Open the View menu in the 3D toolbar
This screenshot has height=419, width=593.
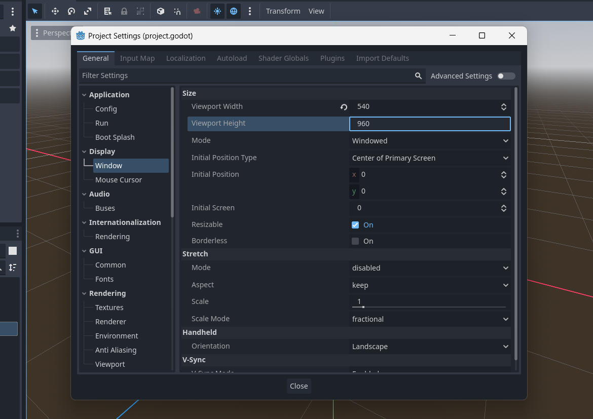316,11
